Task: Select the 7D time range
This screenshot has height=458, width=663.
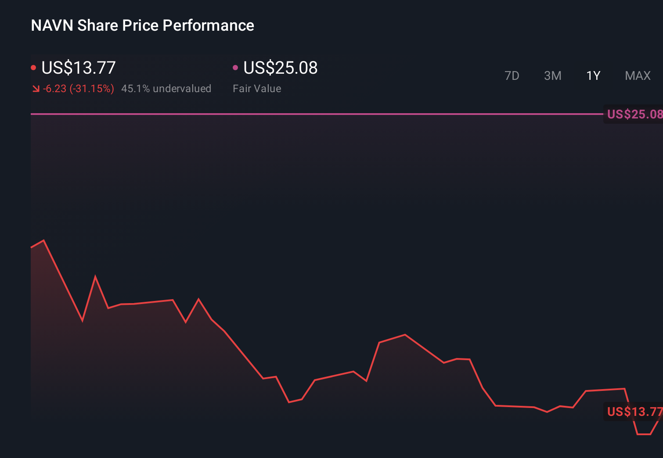Action: 512,75
